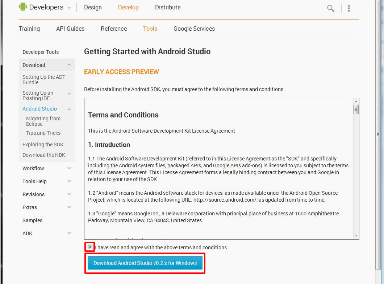384x284 pixels.
Task: Open the Distribute section
Action: pos(168,7)
